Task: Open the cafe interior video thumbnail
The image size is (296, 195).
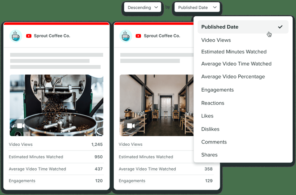Action: (157, 105)
